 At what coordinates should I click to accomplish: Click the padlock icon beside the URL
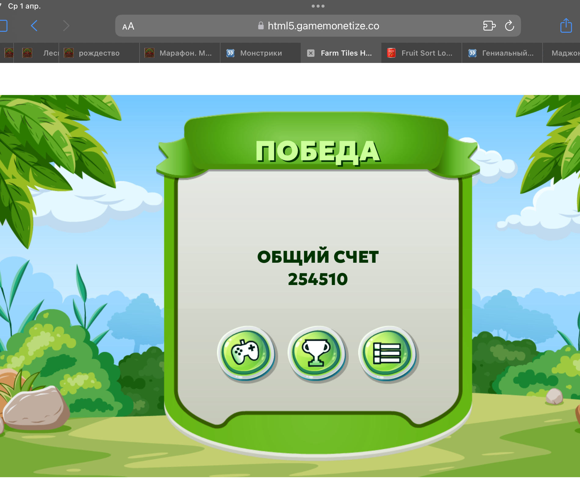(x=261, y=26)
